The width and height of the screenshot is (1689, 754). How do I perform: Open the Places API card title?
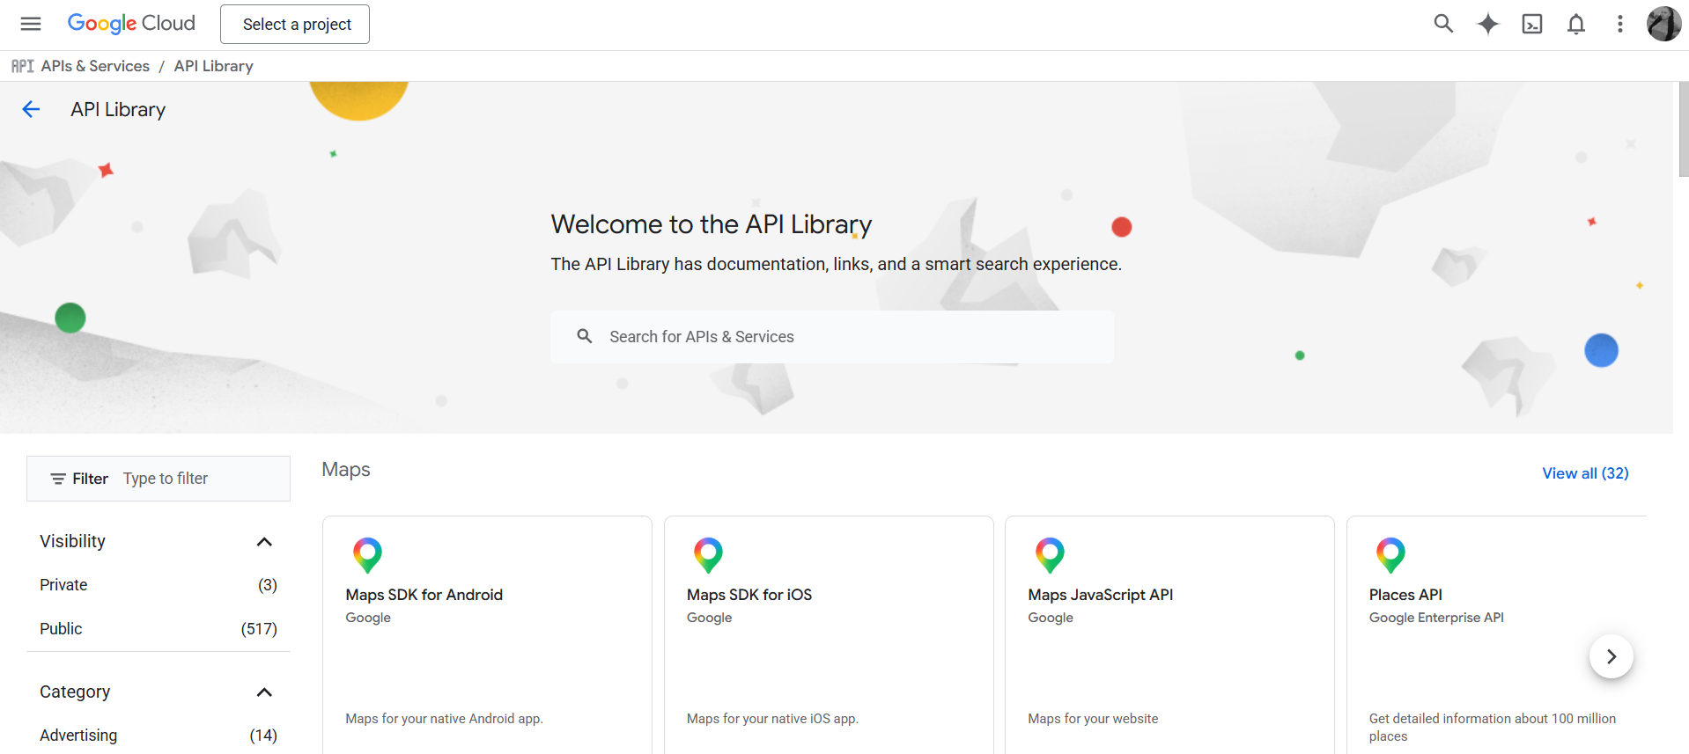(x=1405, y=595)
